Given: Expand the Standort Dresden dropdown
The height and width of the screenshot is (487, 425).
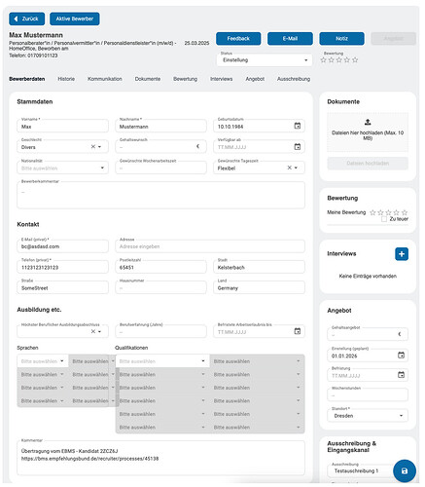Looking at the screenshot, I should tap(368, 416).
